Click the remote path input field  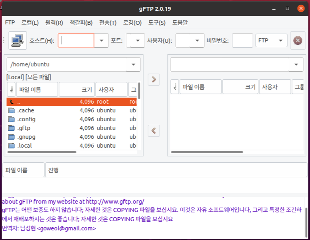229,64
